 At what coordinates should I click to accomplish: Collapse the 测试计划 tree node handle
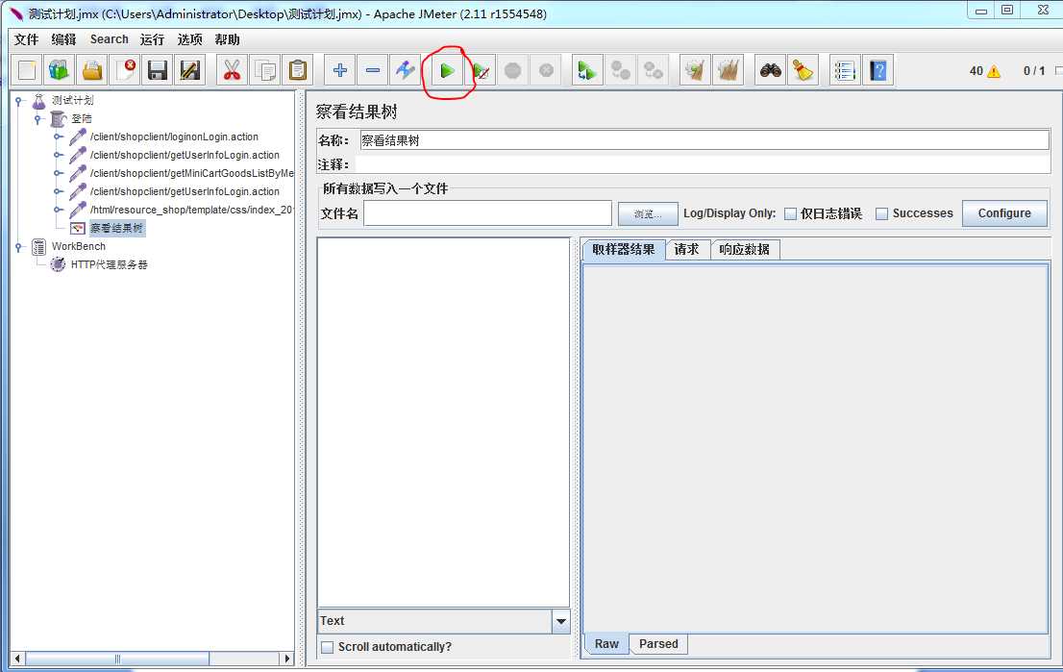[19, 101]
